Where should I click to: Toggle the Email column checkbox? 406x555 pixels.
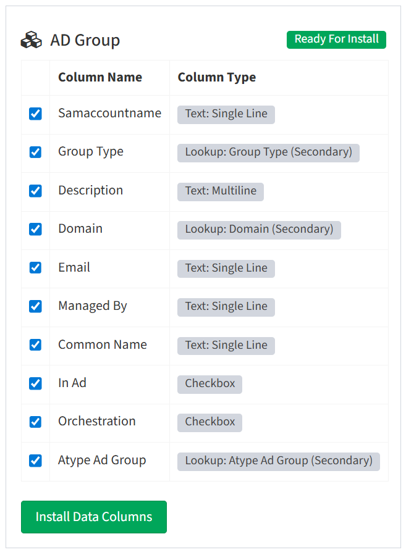(35, 268)
